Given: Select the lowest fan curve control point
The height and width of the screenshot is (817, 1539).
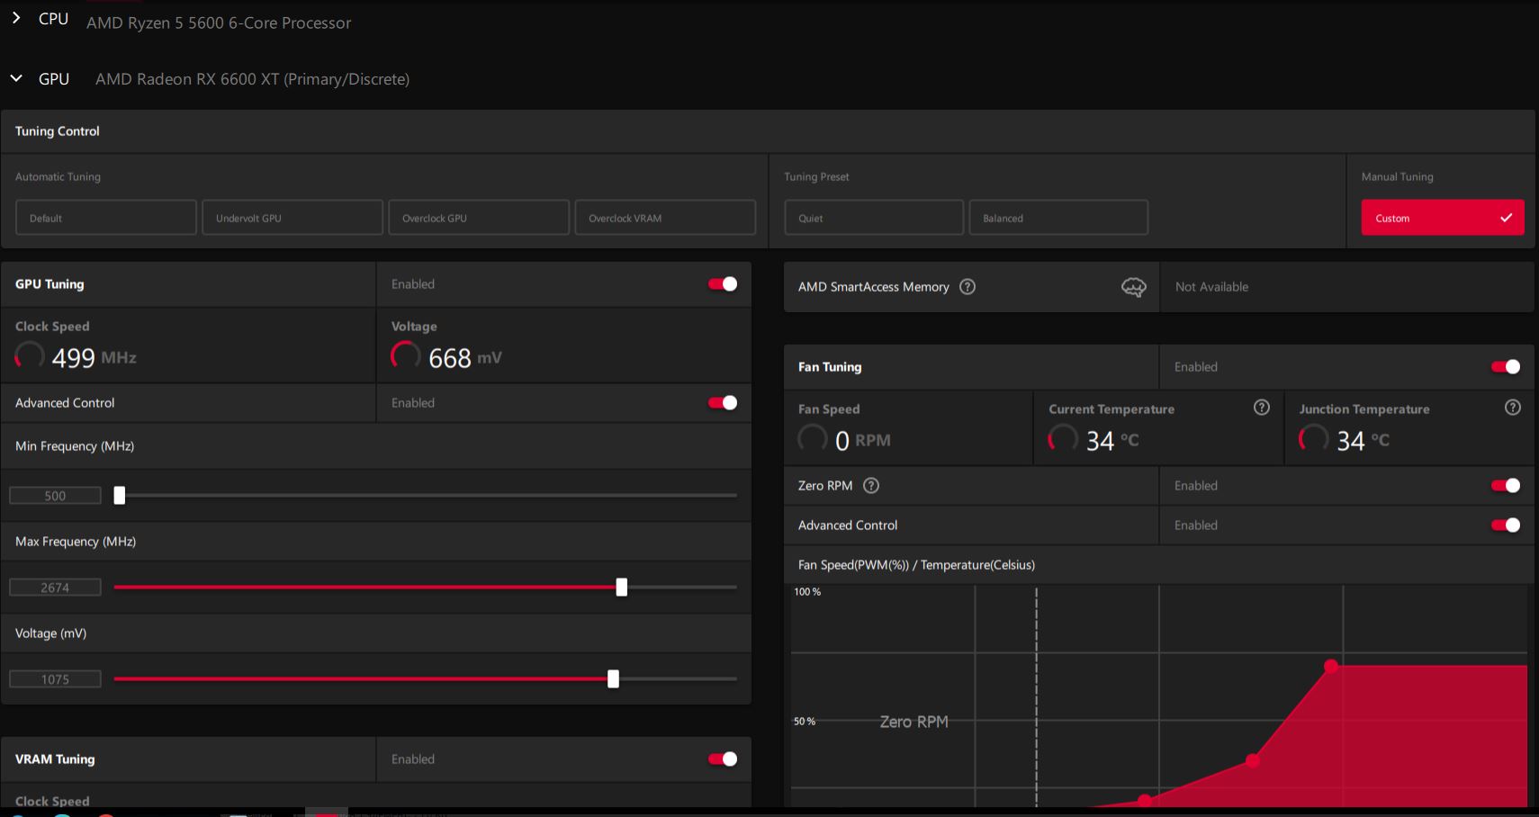Looking at the screenshot, I should click(x=1144, y=800).
